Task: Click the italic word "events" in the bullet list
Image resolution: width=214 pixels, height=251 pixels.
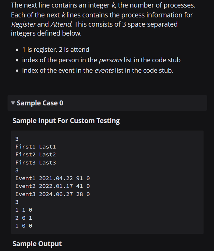Action: (104, 71)
